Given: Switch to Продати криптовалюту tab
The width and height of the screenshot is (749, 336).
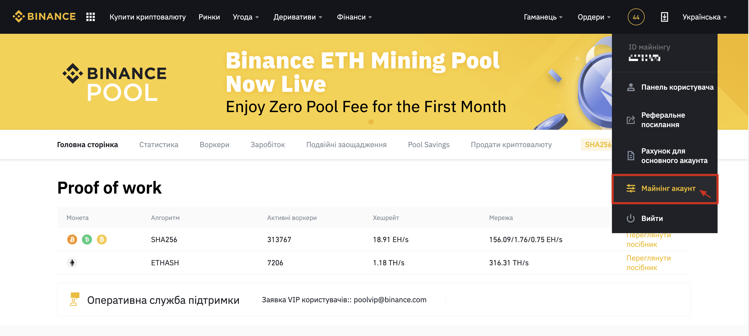Looking at the screenshot, I should pyautogui.click(x=511, y=145).
